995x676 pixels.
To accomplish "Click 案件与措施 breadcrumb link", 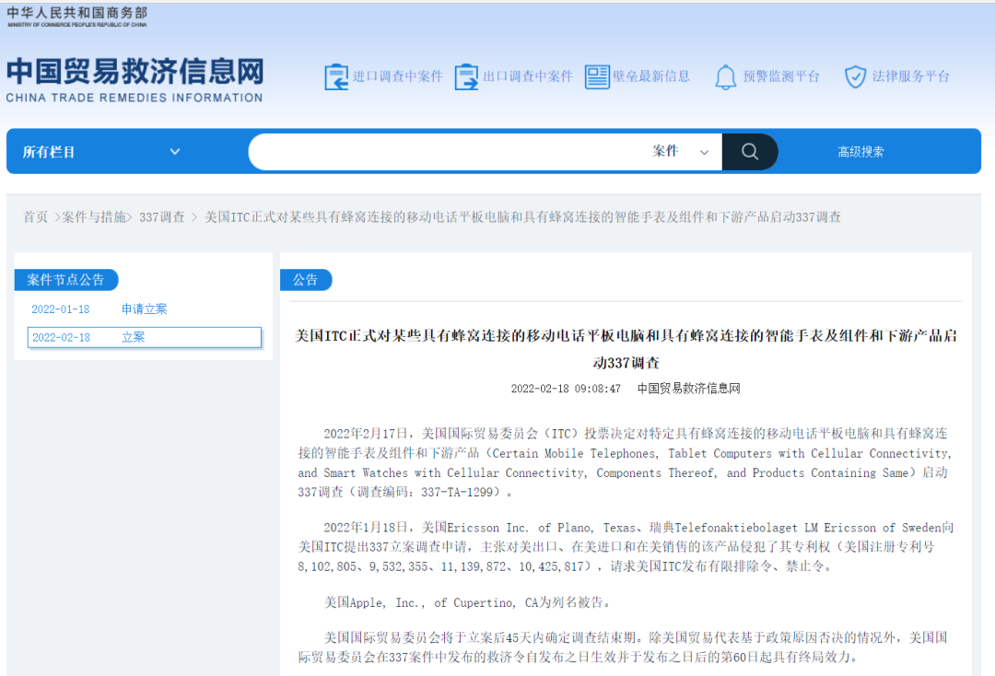I will coord(95,216).
